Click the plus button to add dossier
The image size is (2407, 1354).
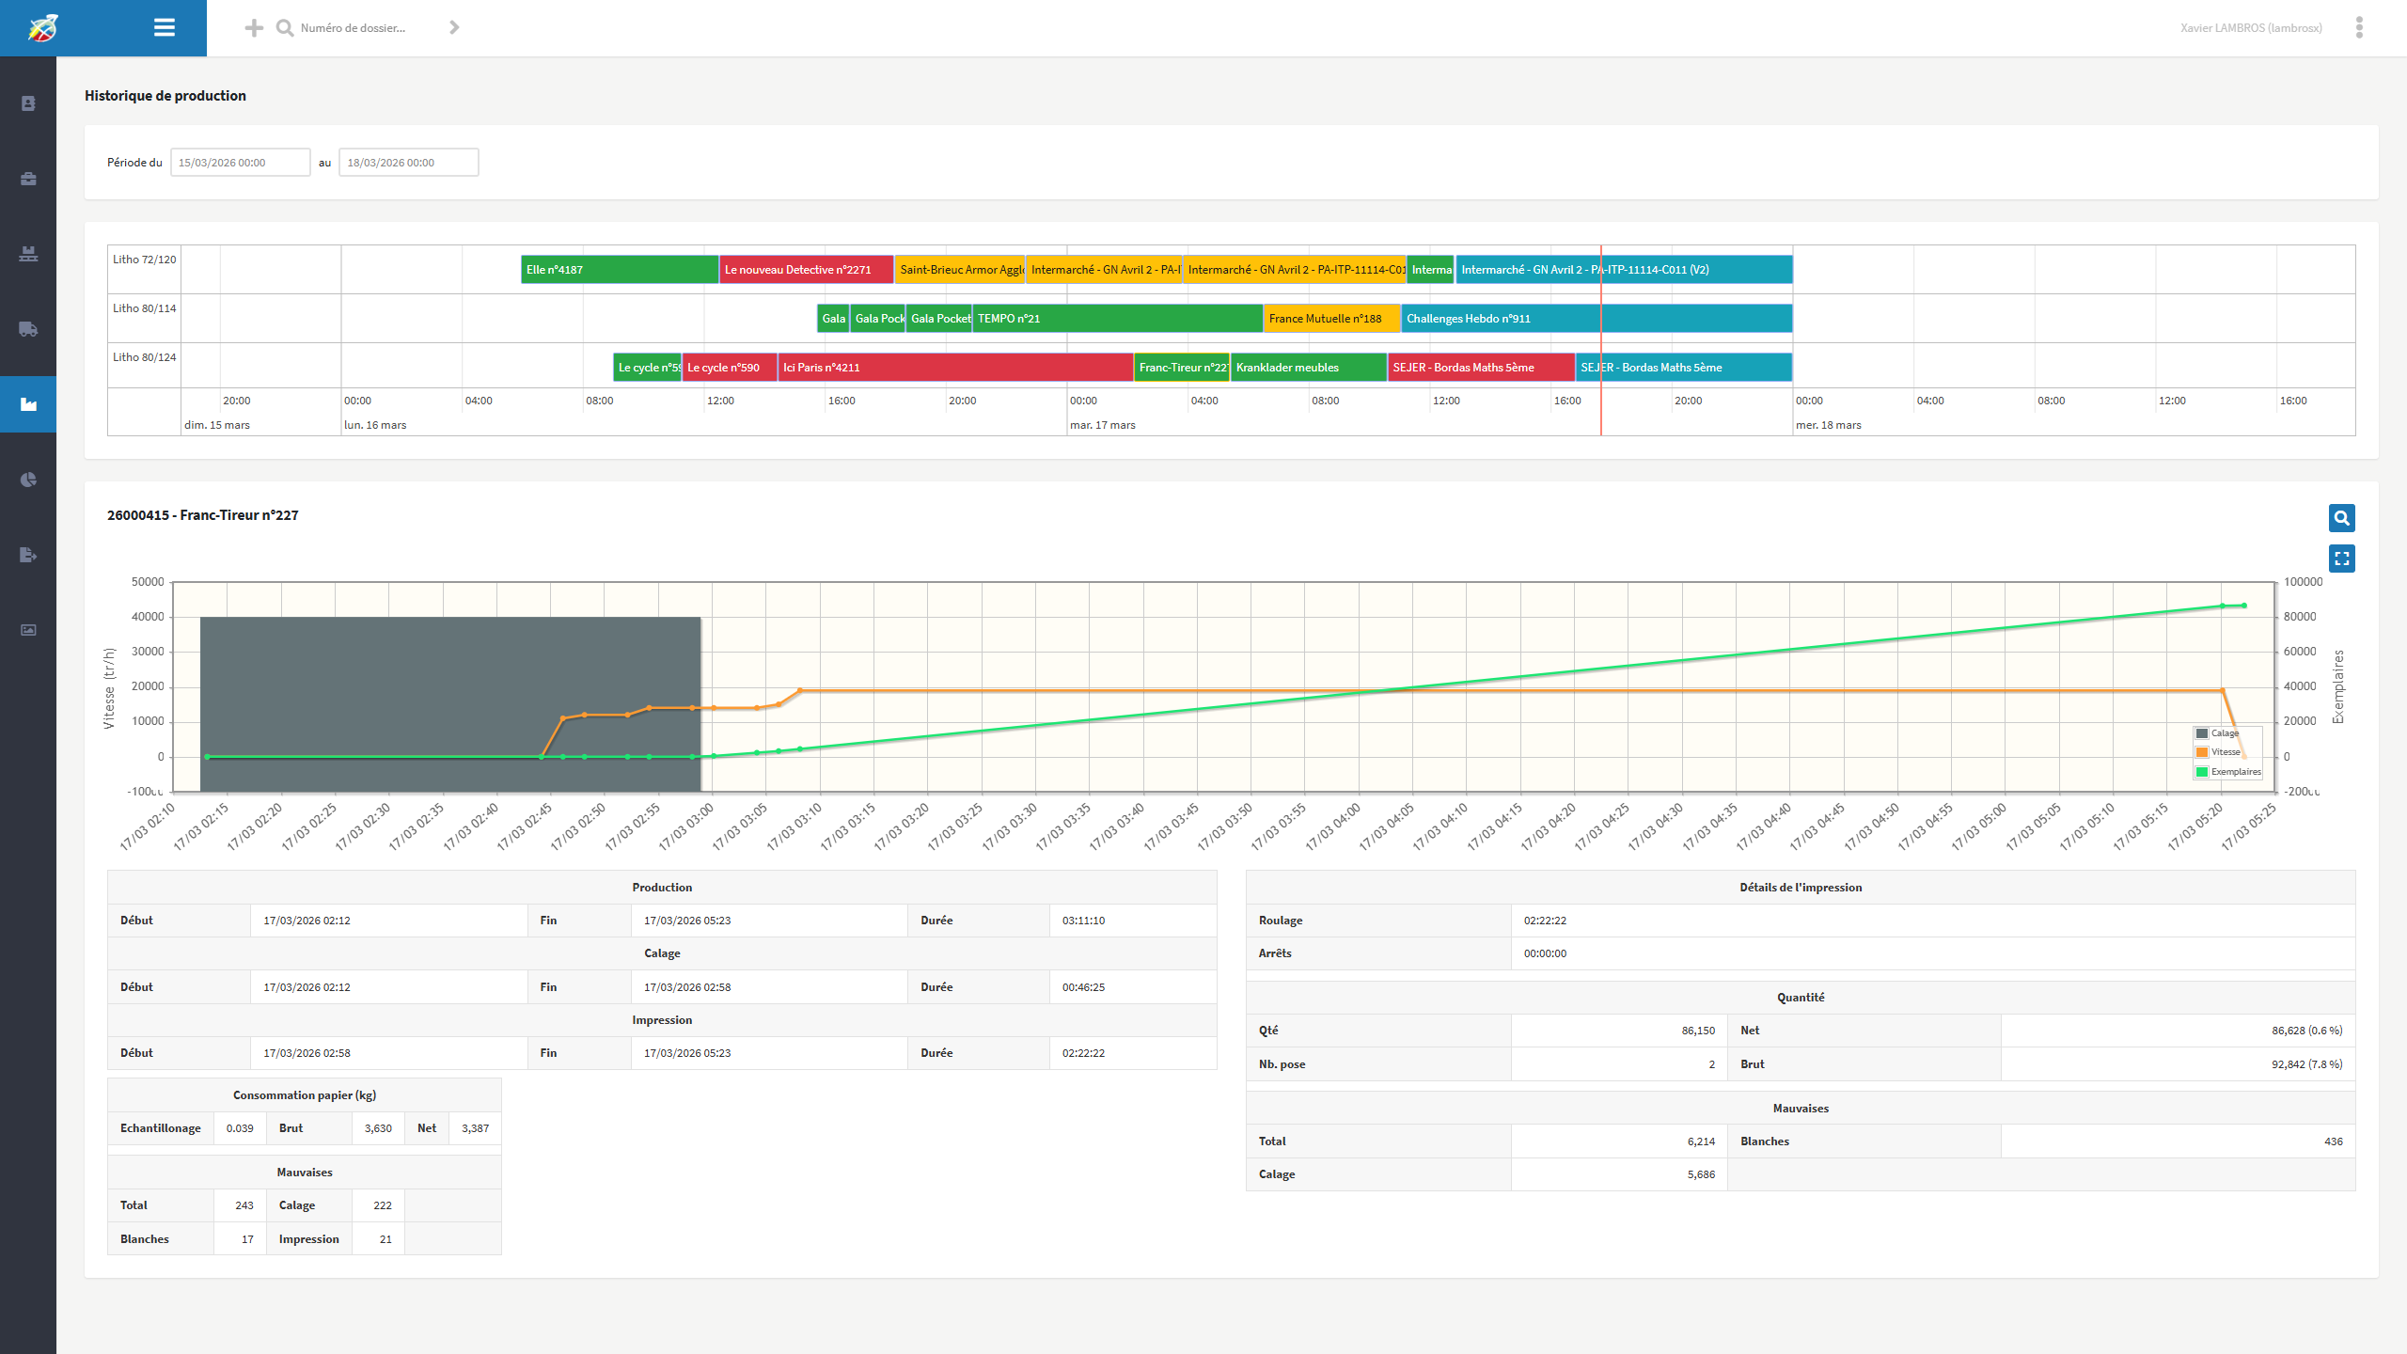point(254,28)
